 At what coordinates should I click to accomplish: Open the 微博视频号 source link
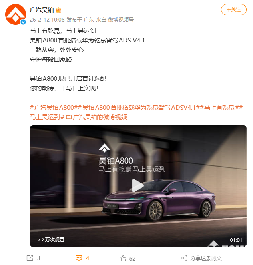(x=121, y=20)
